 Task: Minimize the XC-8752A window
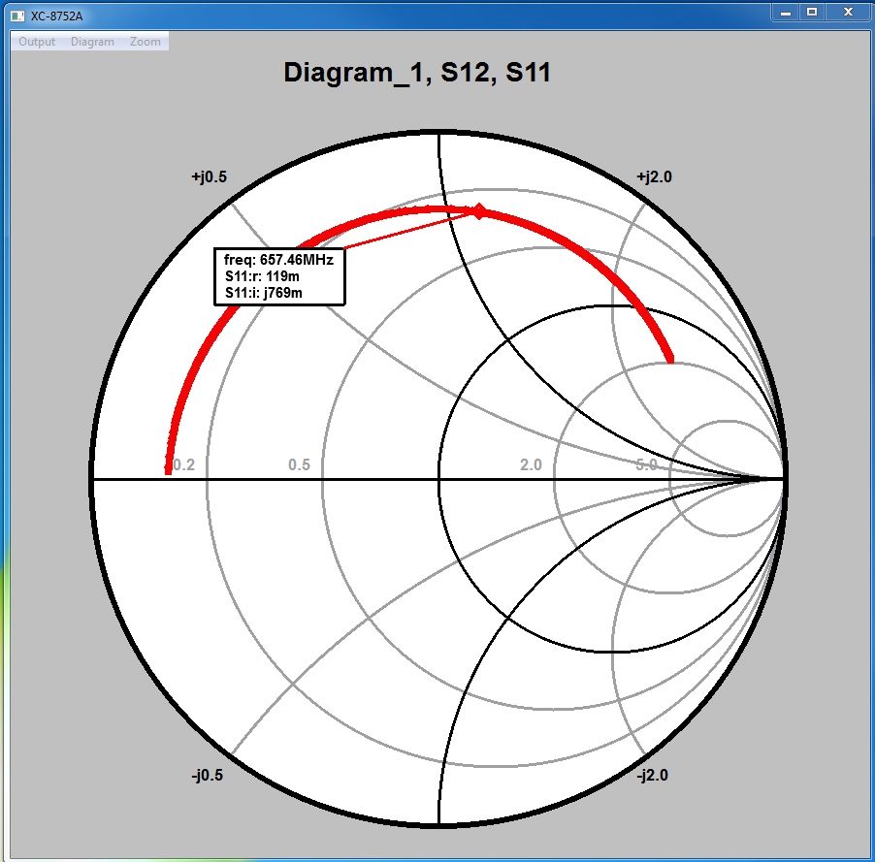coord(786,13)
